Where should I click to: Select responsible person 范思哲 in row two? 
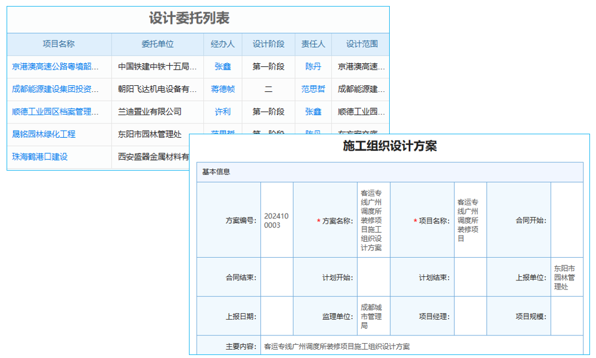point(312,89)
